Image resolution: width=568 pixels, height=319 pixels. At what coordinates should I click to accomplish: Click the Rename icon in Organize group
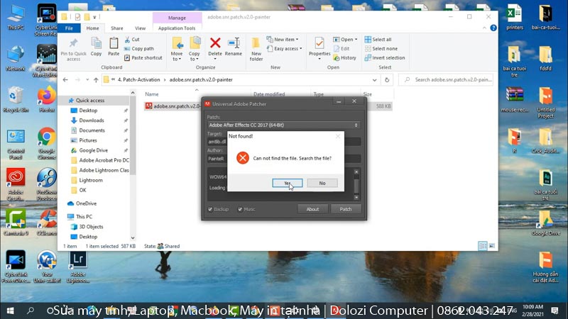[x=234, y=46]
